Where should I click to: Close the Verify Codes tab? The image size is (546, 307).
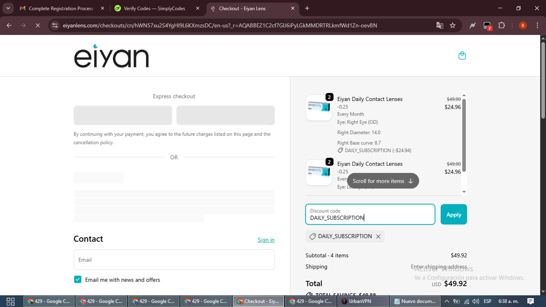coord(198,8)
